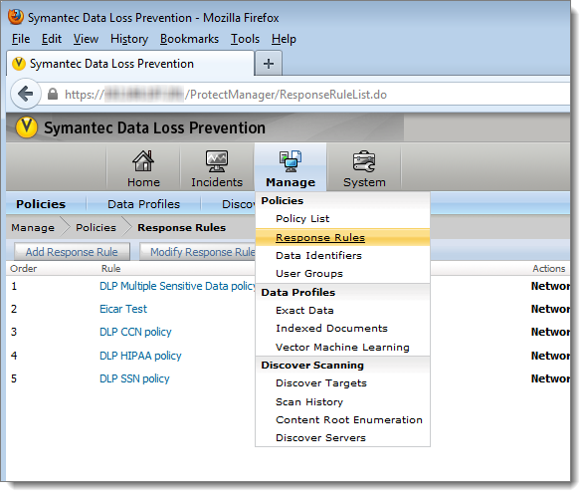The image size is (586, 497).
Task: Open the File menu
Action: [x=21, y=39]
